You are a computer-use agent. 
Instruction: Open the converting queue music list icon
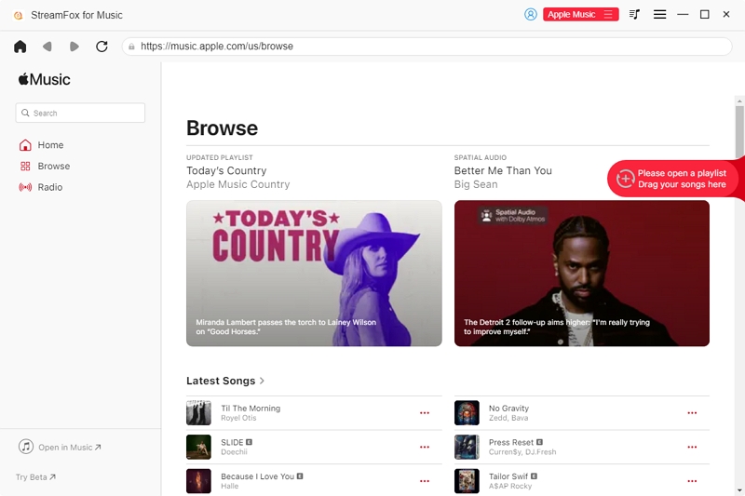[634, 14]
